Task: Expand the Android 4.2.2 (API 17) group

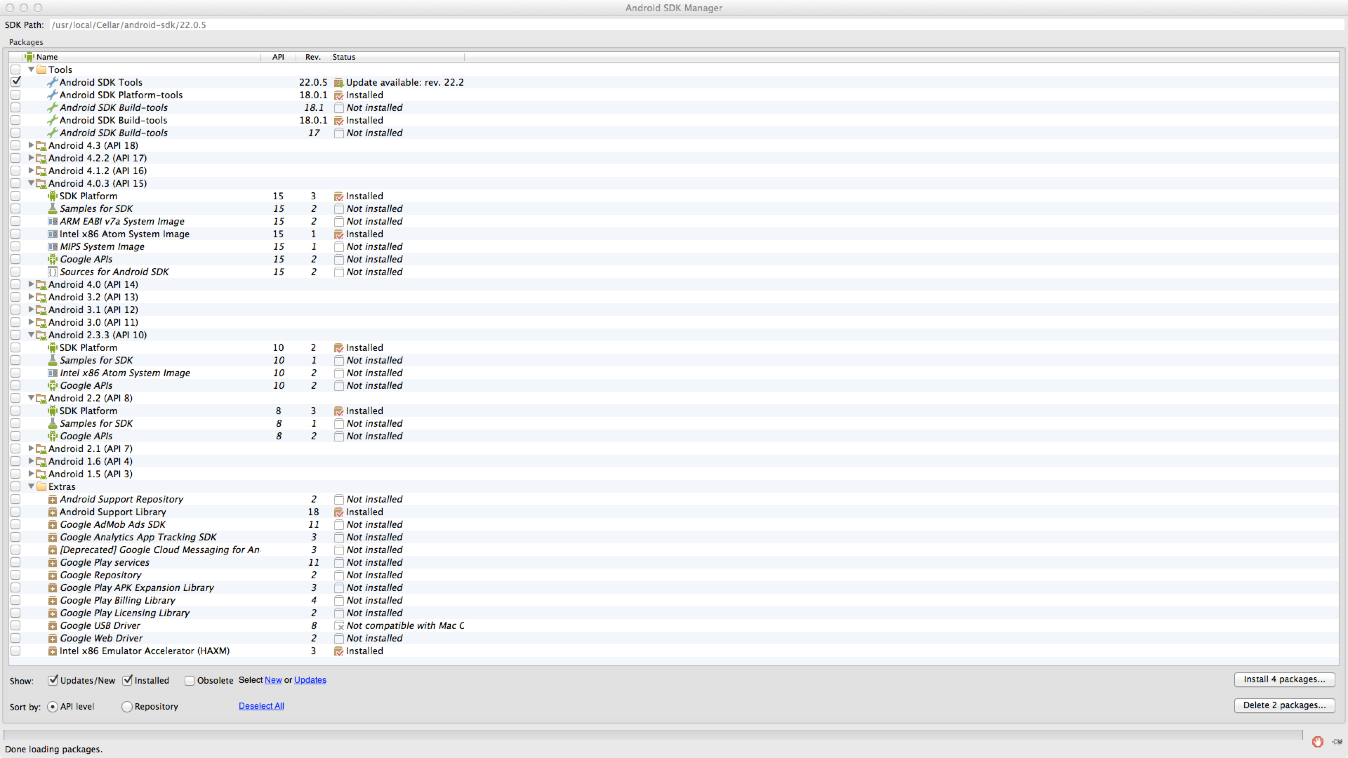Action: (x=31, y=158)
